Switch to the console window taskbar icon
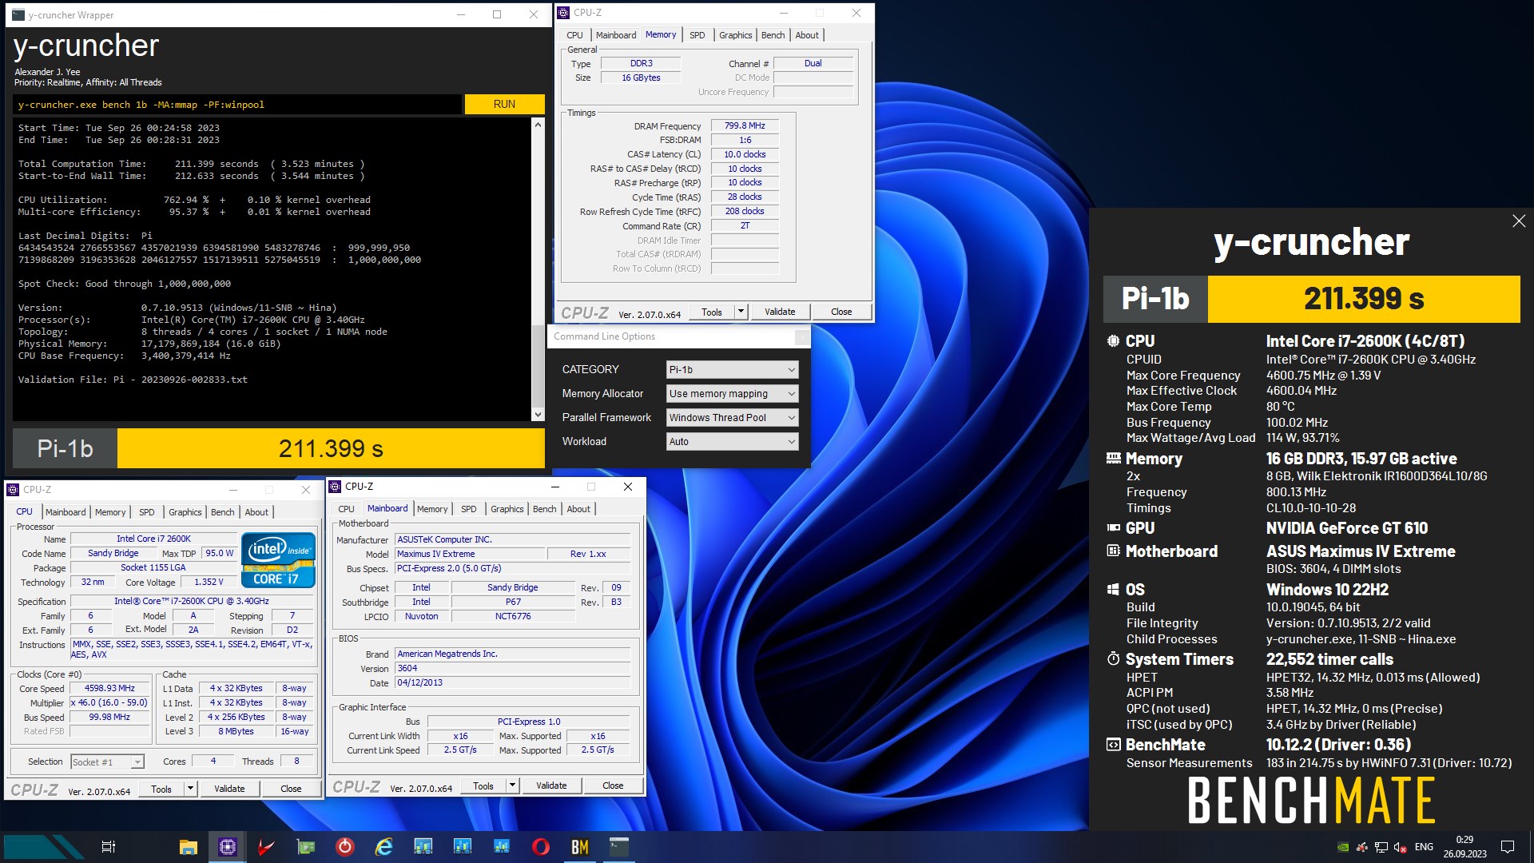This screenshot has height=863, width=1534. 619,846
